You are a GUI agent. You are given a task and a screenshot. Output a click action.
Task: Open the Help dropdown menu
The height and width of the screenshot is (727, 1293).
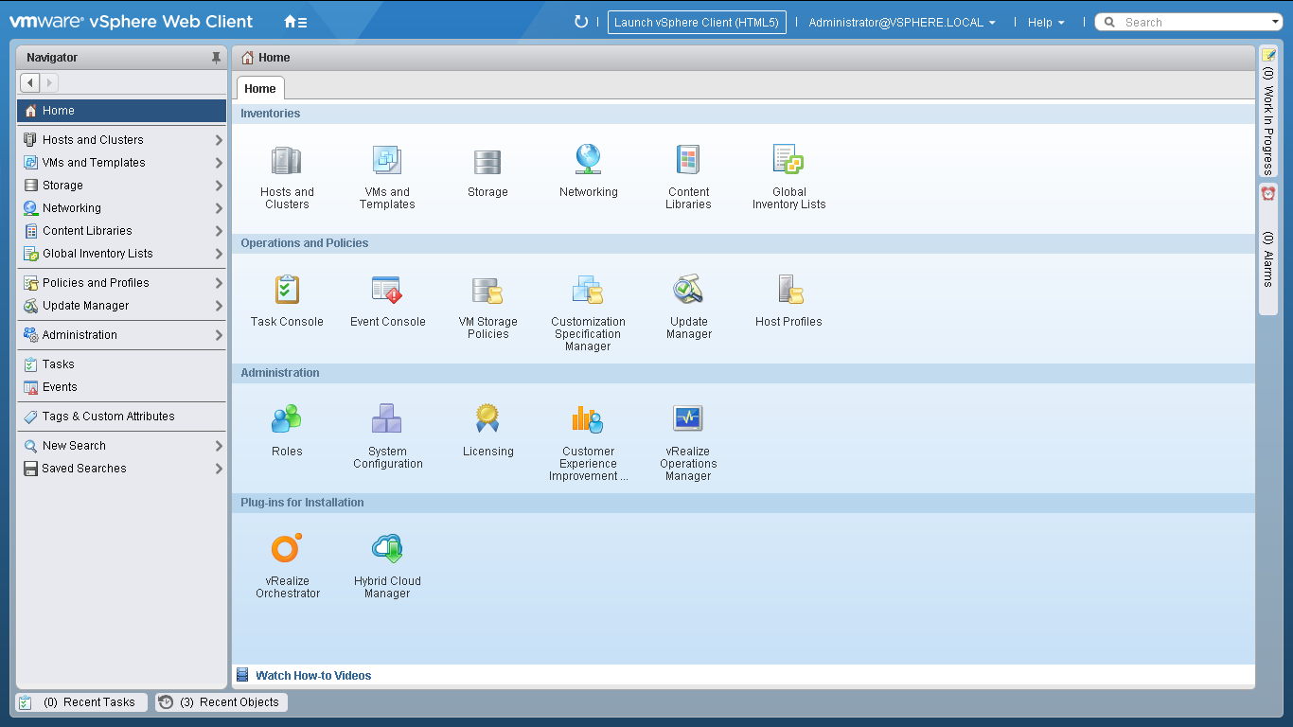click(1046, 23)
